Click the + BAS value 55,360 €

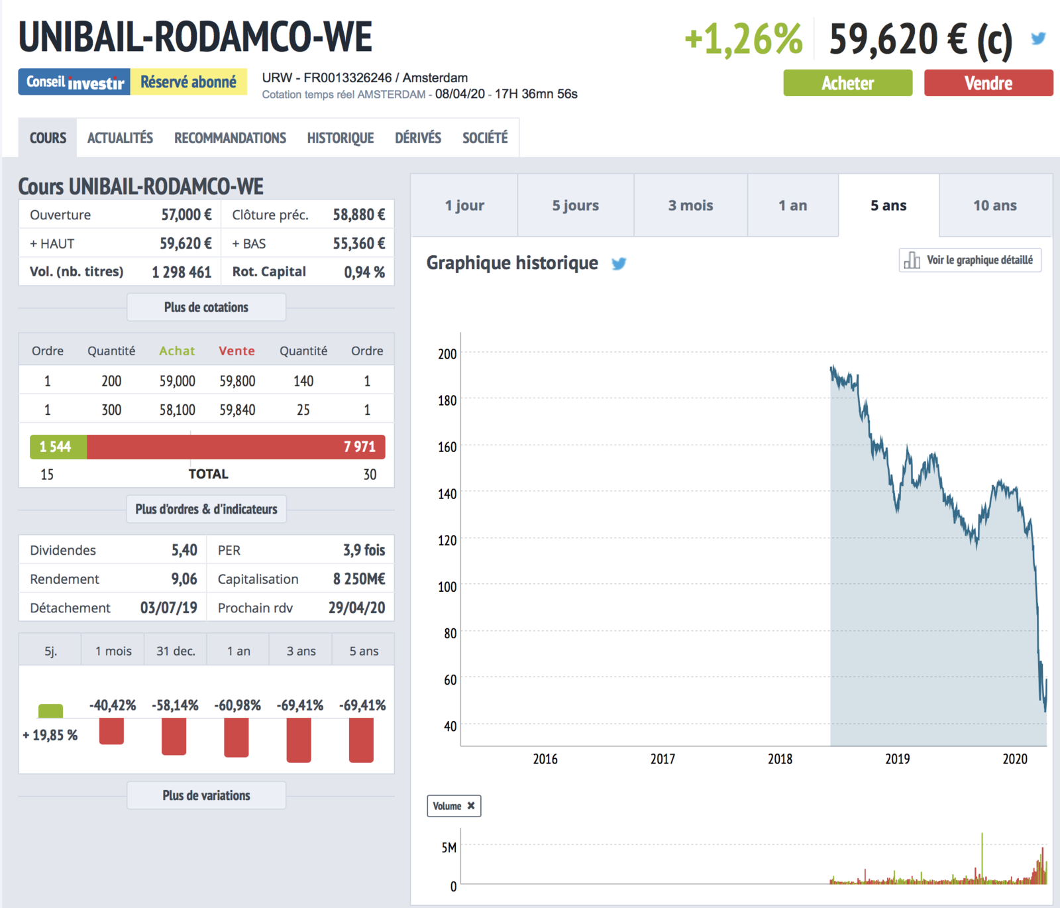(x=358, y=244)
